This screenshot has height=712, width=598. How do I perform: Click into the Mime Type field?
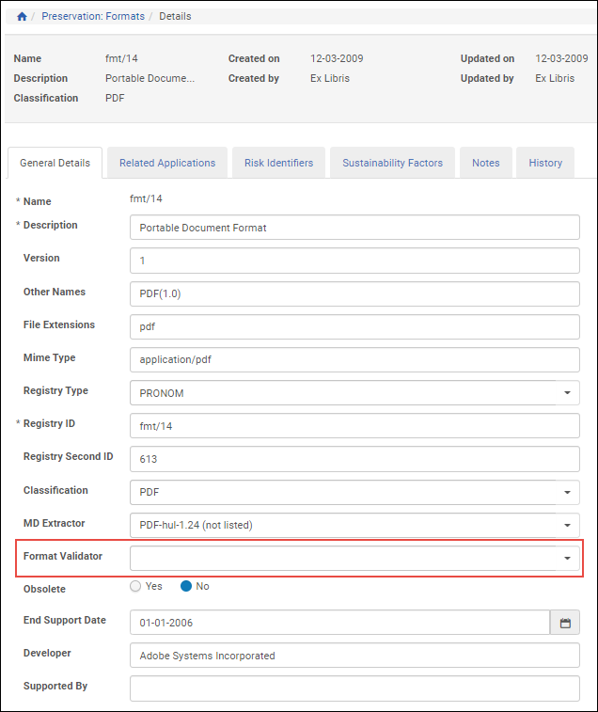pyautogui.click(x=354, y=359)
